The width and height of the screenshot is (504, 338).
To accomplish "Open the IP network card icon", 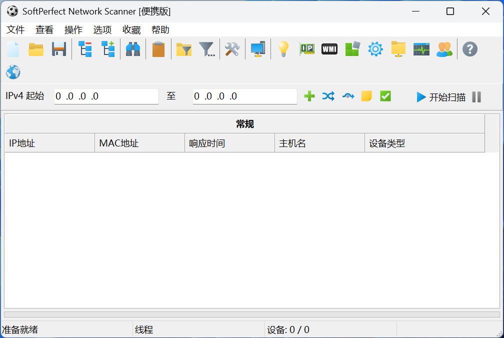I will tap(306, 49).
